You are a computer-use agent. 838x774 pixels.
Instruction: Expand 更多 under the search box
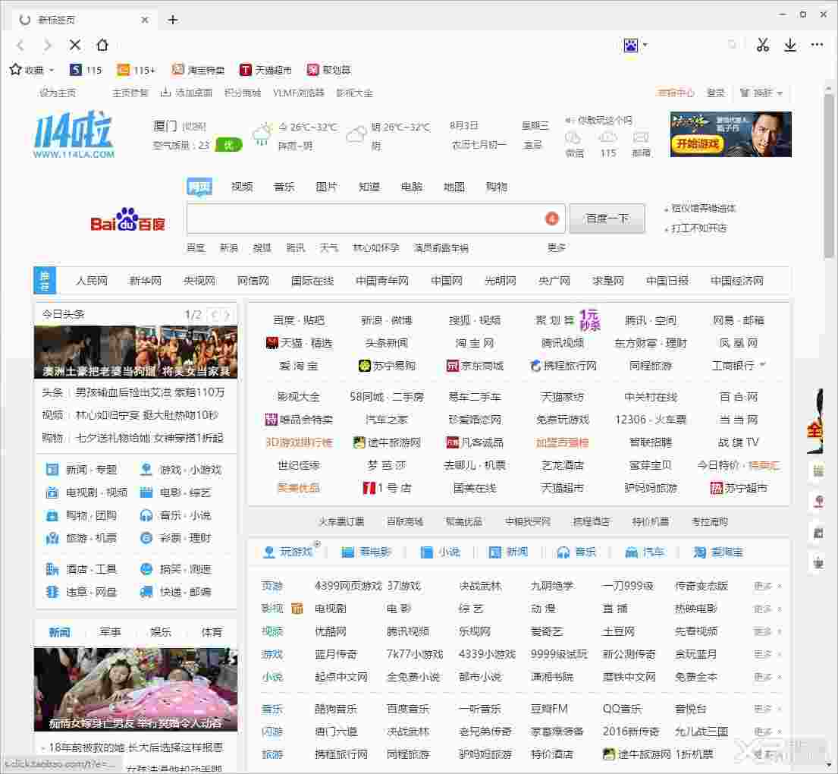557,247
